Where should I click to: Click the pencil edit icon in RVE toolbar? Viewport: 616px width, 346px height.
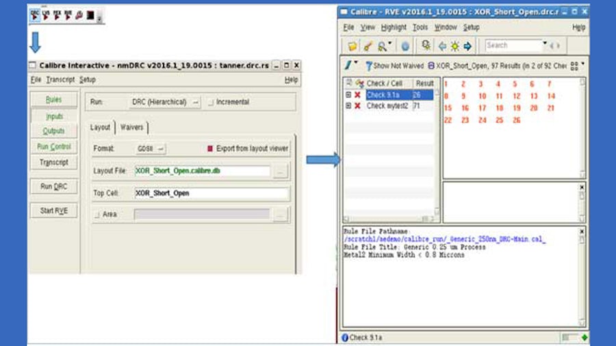point(368,46)
